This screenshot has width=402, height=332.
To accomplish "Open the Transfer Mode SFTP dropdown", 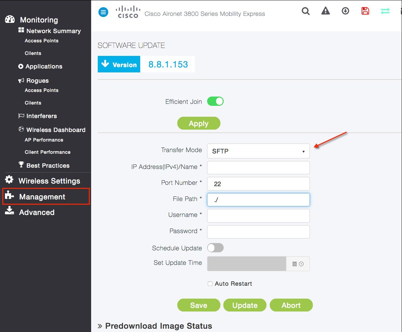I will (258, 151).
